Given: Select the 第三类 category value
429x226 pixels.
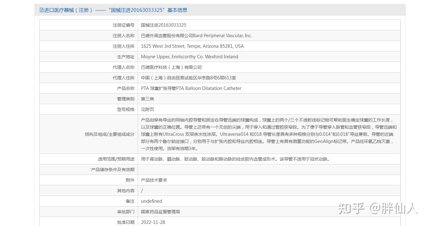Looking at the screenshot, I should click(147, 99).
